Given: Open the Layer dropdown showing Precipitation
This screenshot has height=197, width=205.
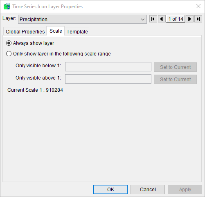Looking at the screenshot, I should [82, 19].
